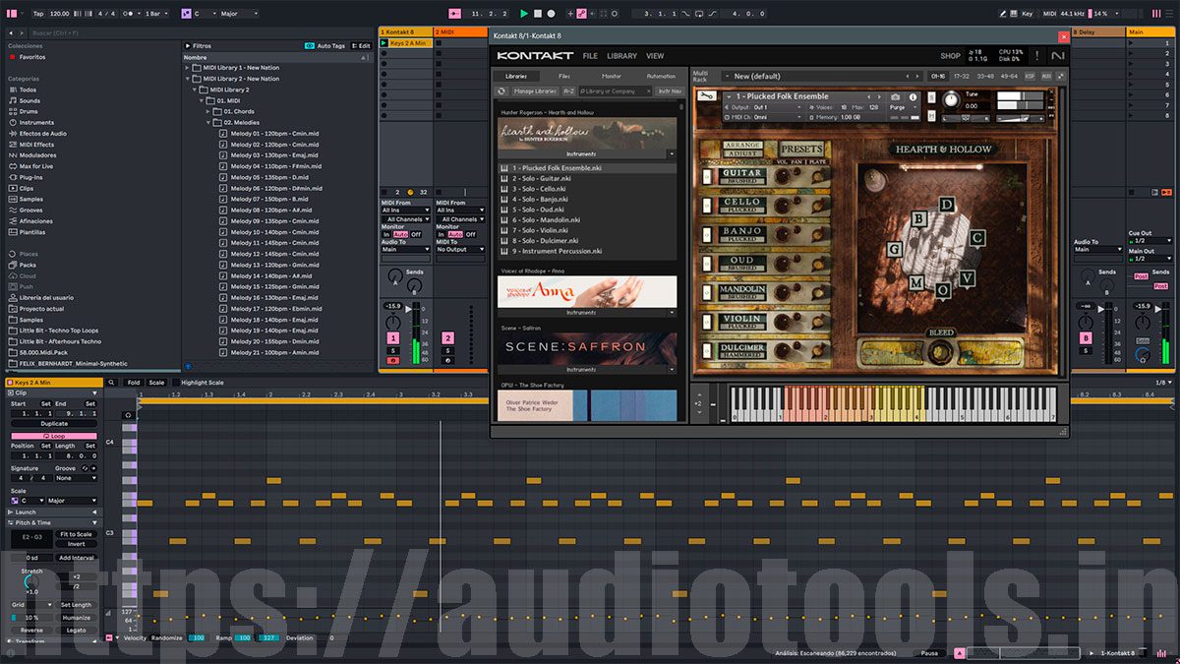1180x664 pixels.
Task: Select the 2 MIDI track header
Action: (x=460, y=32)
